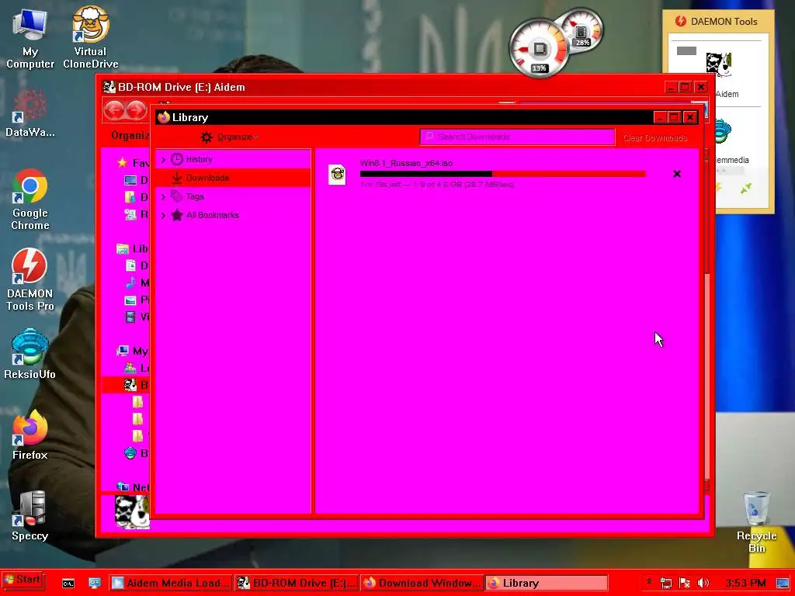
Task: Click the CPU usage meter gadget
Action: pos(539,50)
